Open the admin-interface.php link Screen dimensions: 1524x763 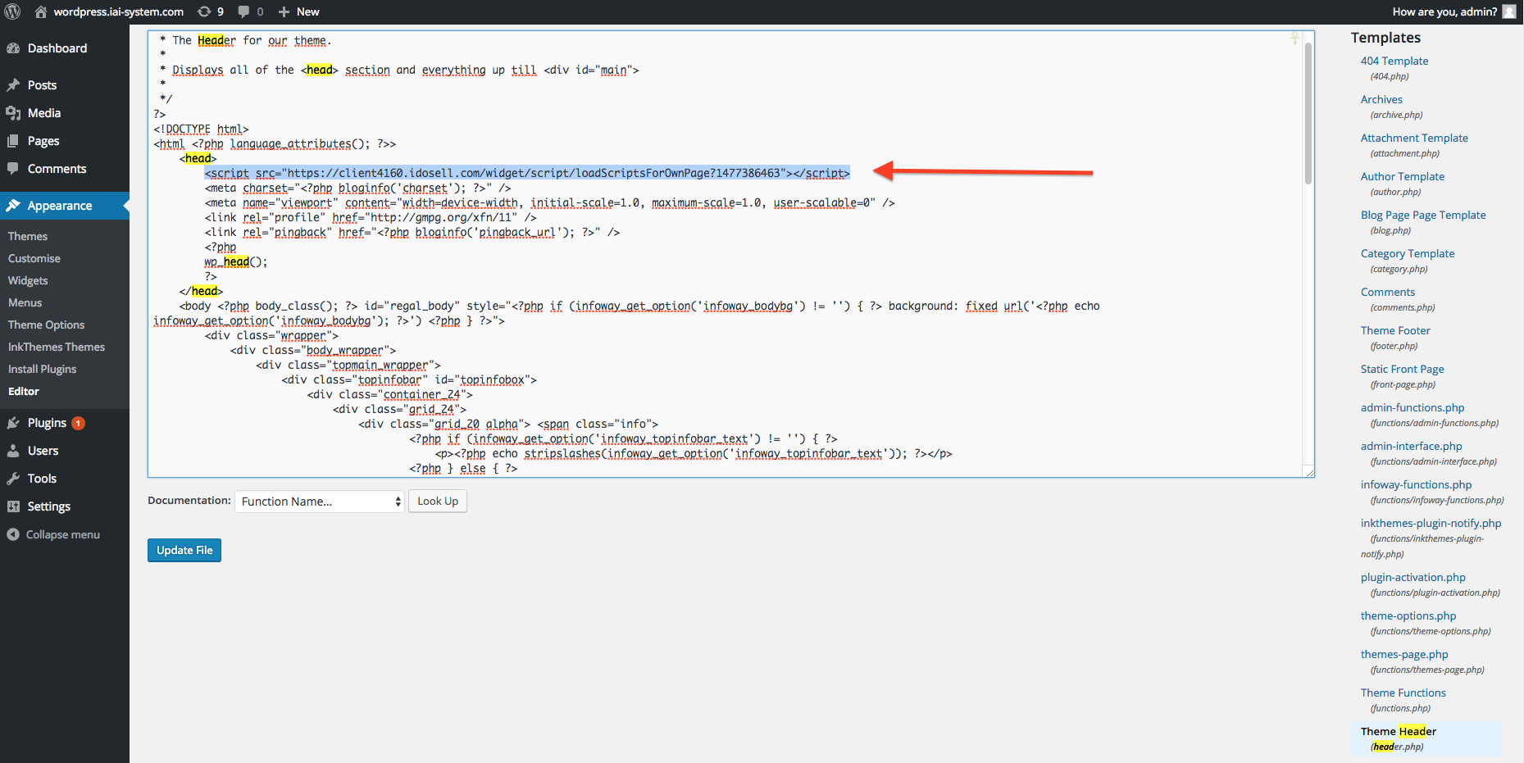tap(1412, 446)
